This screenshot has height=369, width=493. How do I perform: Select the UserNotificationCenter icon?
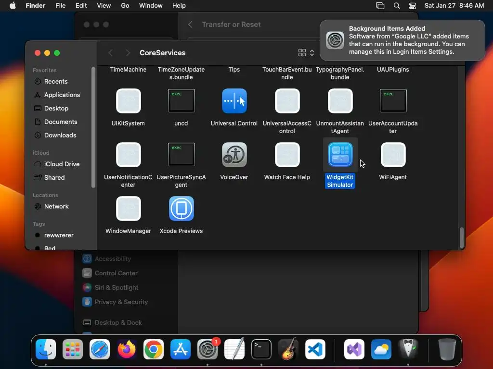128,155
